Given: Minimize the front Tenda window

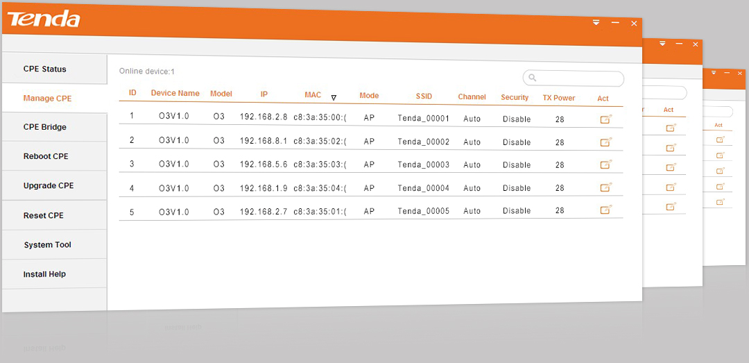Looking at the screenshot, I should [614, 23].
